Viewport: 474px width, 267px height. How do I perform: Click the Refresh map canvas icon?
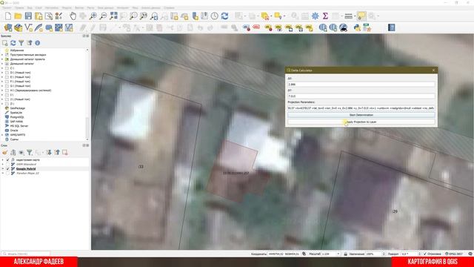(x=224, y=16)
